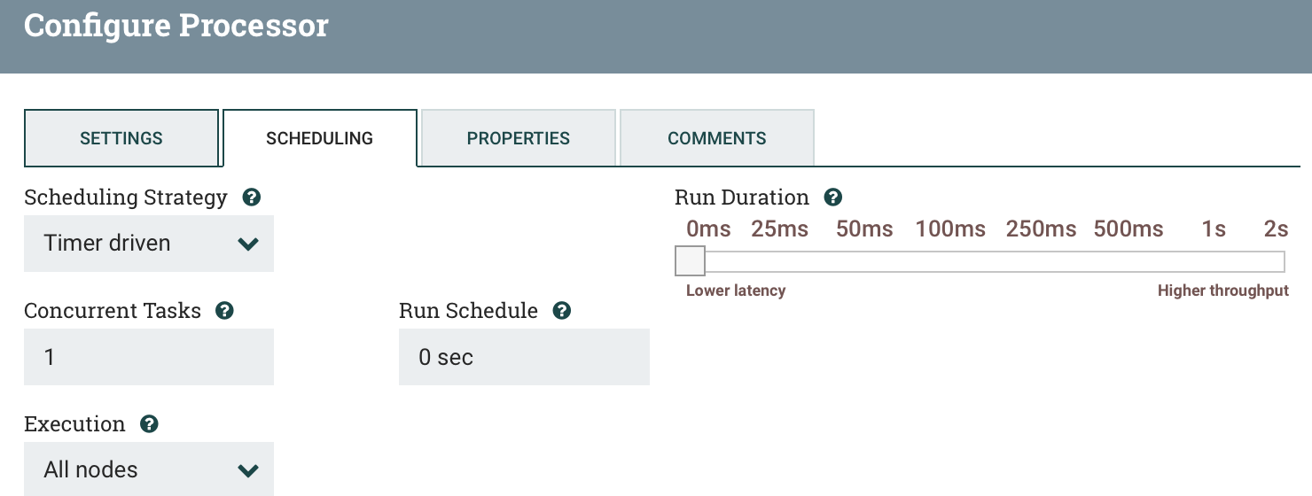
Task: Open the All nodes execution dropdown
Action: [149, 469]
